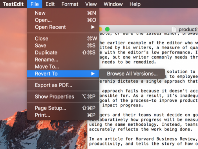Select Rename... menu item
Viewport: 198px width, 149px height.
coord(63,60)
